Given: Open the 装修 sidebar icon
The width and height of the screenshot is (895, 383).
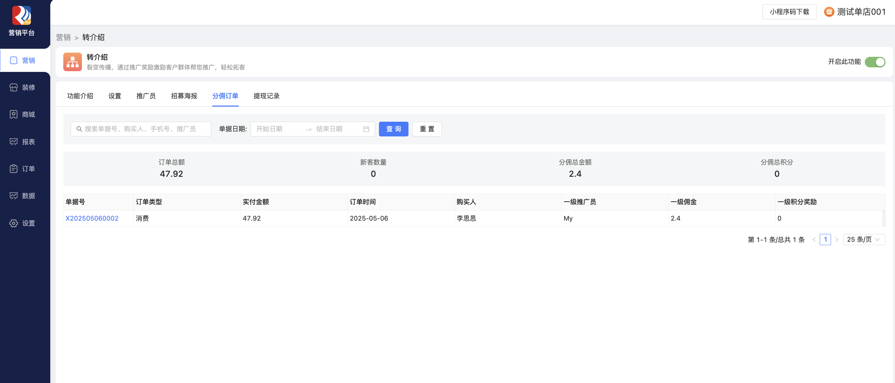Looking at the screenshot, I should click(x=13, y=87).
